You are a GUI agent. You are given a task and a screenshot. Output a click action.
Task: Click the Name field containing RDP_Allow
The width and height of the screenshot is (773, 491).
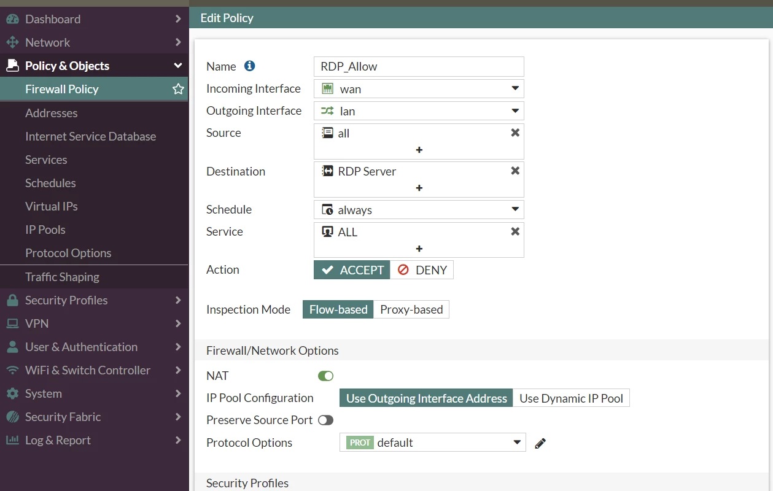point(419,66)
